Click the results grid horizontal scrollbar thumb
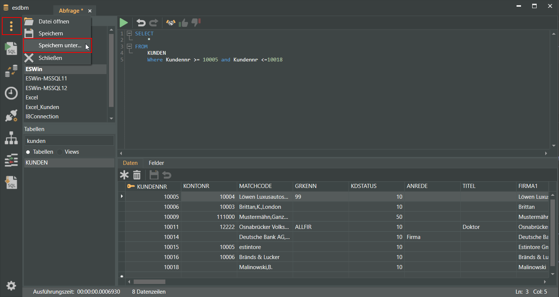 coord(149,282)
